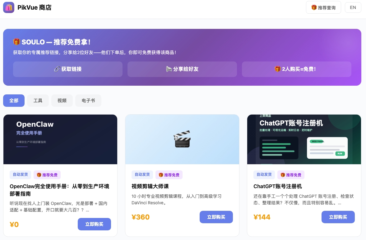Click the OpenClaw card description text
This screenshot has height=240, width=366.
click(x=58, y=207)
